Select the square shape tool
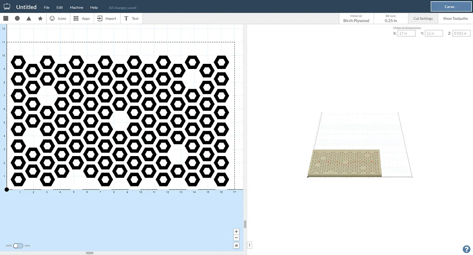473x255 pixels. (6, 19)
